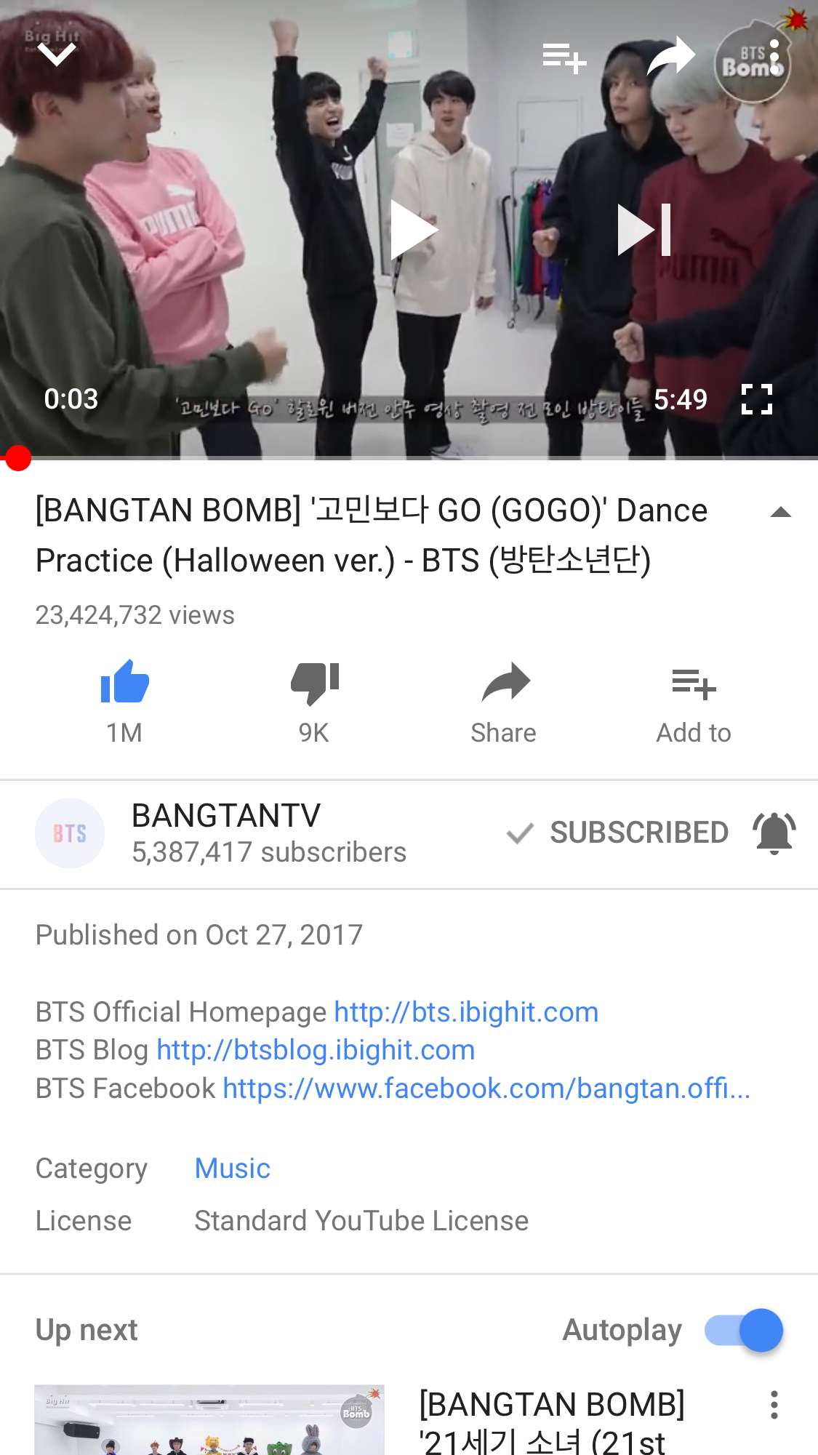The width and height of the screenshot is (818, 1455).
Task: Enter fullscreen mode
Action: pyautogui.click(x=756, y=399)
